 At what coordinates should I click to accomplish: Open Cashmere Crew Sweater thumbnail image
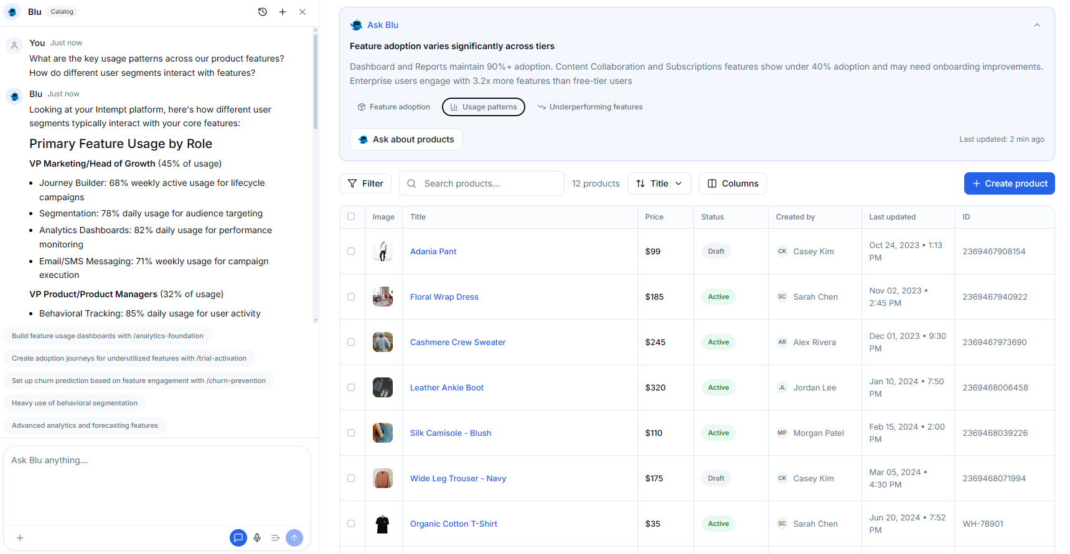pos(383,342)
